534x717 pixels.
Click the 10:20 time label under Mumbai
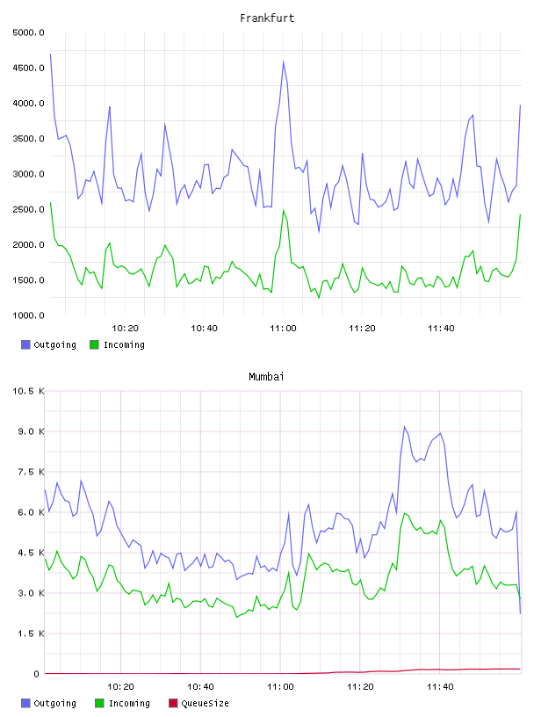tap(120, 687)
